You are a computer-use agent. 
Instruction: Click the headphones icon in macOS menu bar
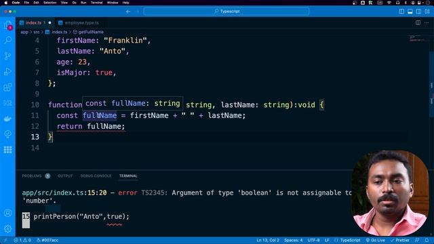[397, 3]
